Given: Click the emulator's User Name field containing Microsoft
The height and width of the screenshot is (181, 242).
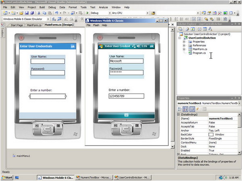Looking at the screenshot, I should click(126, 61).
